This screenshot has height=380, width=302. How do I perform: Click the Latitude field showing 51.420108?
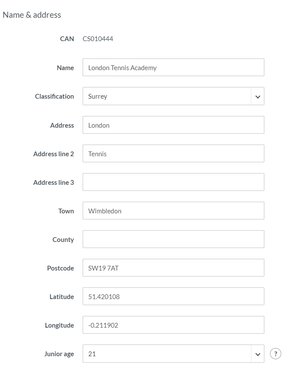tap(173, 296)
